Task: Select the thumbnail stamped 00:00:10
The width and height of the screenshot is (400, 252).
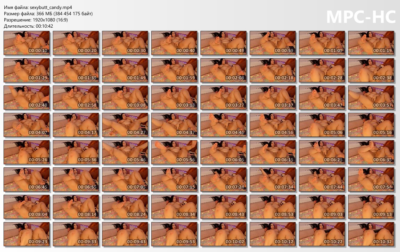Action: coord(27,43)
